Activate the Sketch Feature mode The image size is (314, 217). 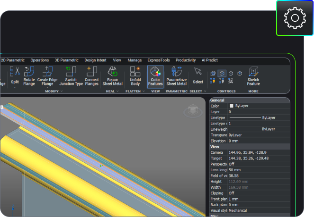(x=253, y=75)
